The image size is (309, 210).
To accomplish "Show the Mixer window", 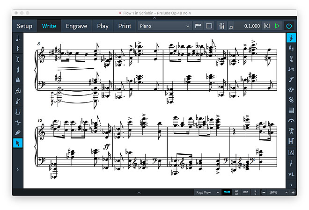I will [x=222, y=26].
